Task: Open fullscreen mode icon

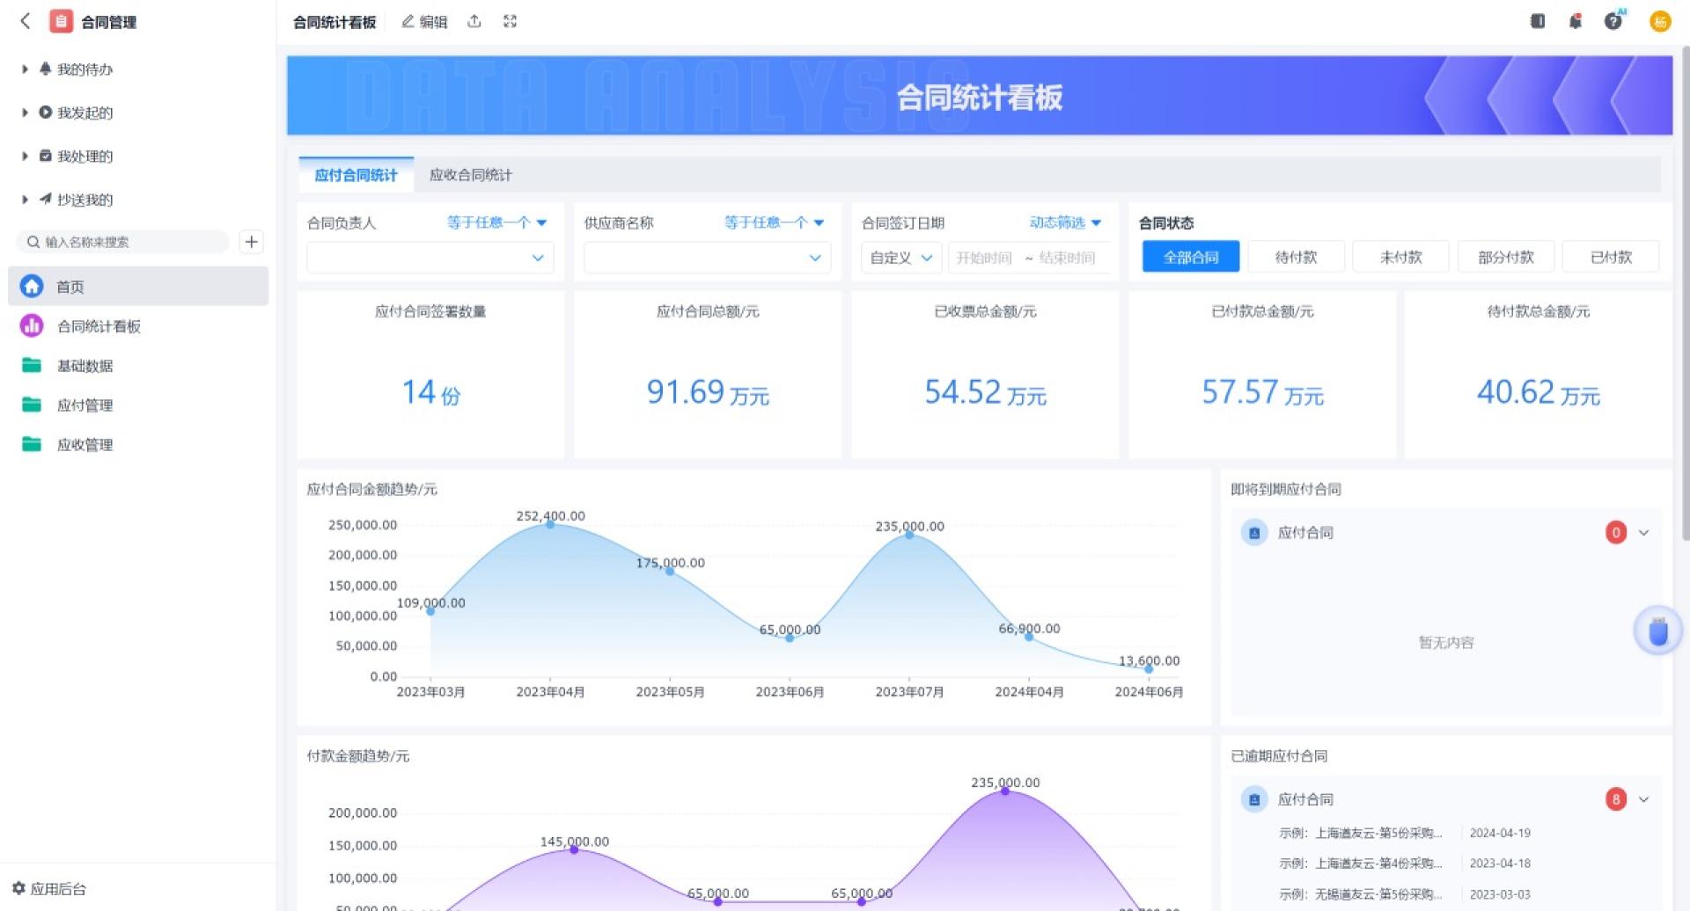Action: 510,21
